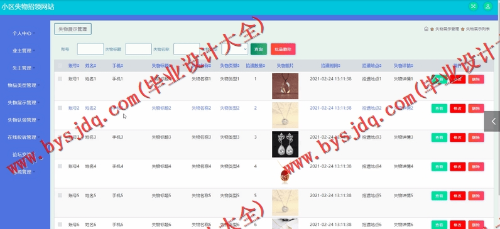Open the pendant photo thumbnail in 账号1 row
The image size is (500, 229).
tap(285, 86)
